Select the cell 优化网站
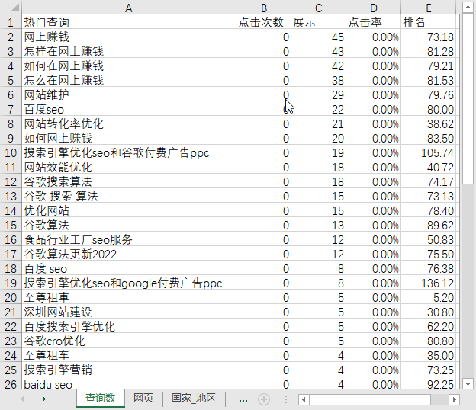Screen dimensions: 476x410 point(129,210)
